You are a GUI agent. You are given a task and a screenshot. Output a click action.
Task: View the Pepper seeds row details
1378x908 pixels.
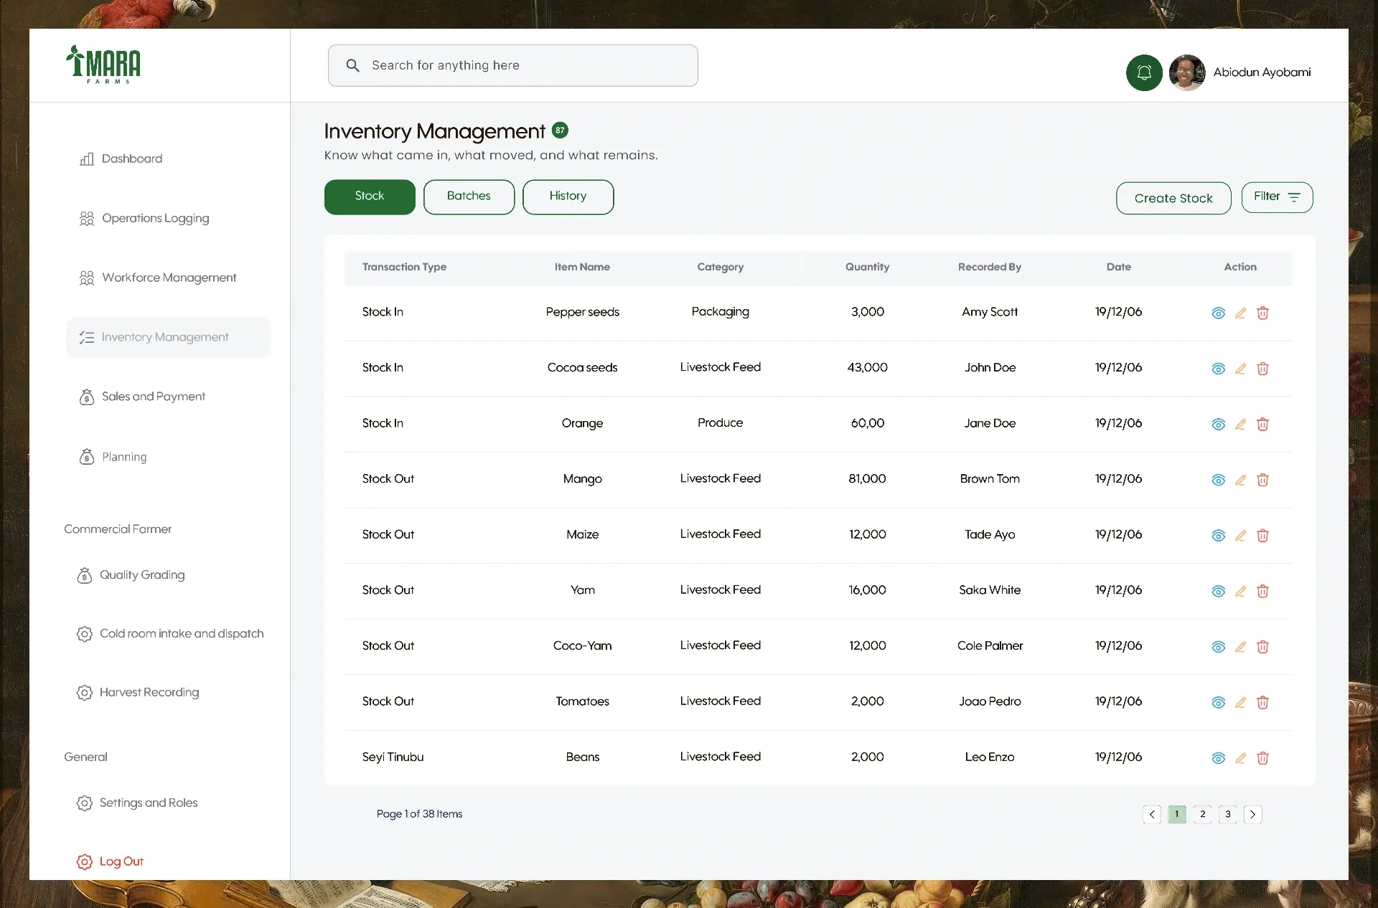[1218, 313]
